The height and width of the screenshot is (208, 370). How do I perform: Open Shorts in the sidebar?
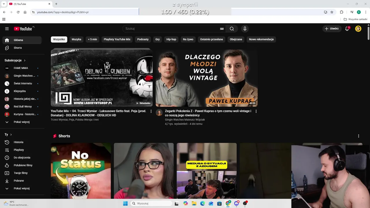(x=22, y=48)
